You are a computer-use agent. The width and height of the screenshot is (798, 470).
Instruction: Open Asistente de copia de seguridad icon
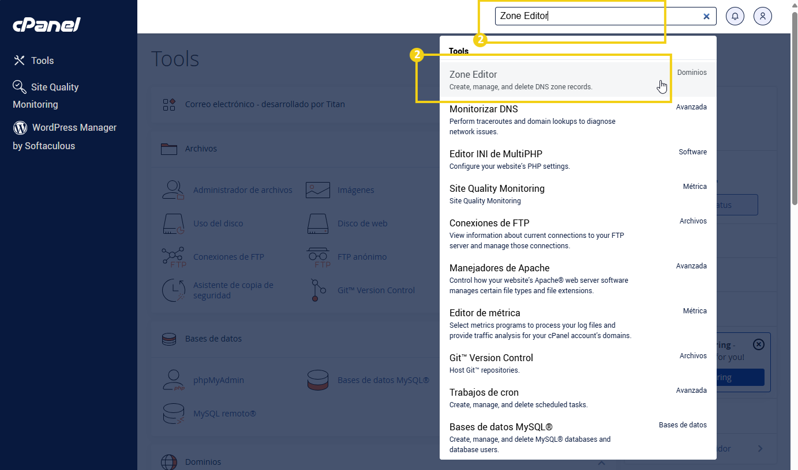point(173,290)
